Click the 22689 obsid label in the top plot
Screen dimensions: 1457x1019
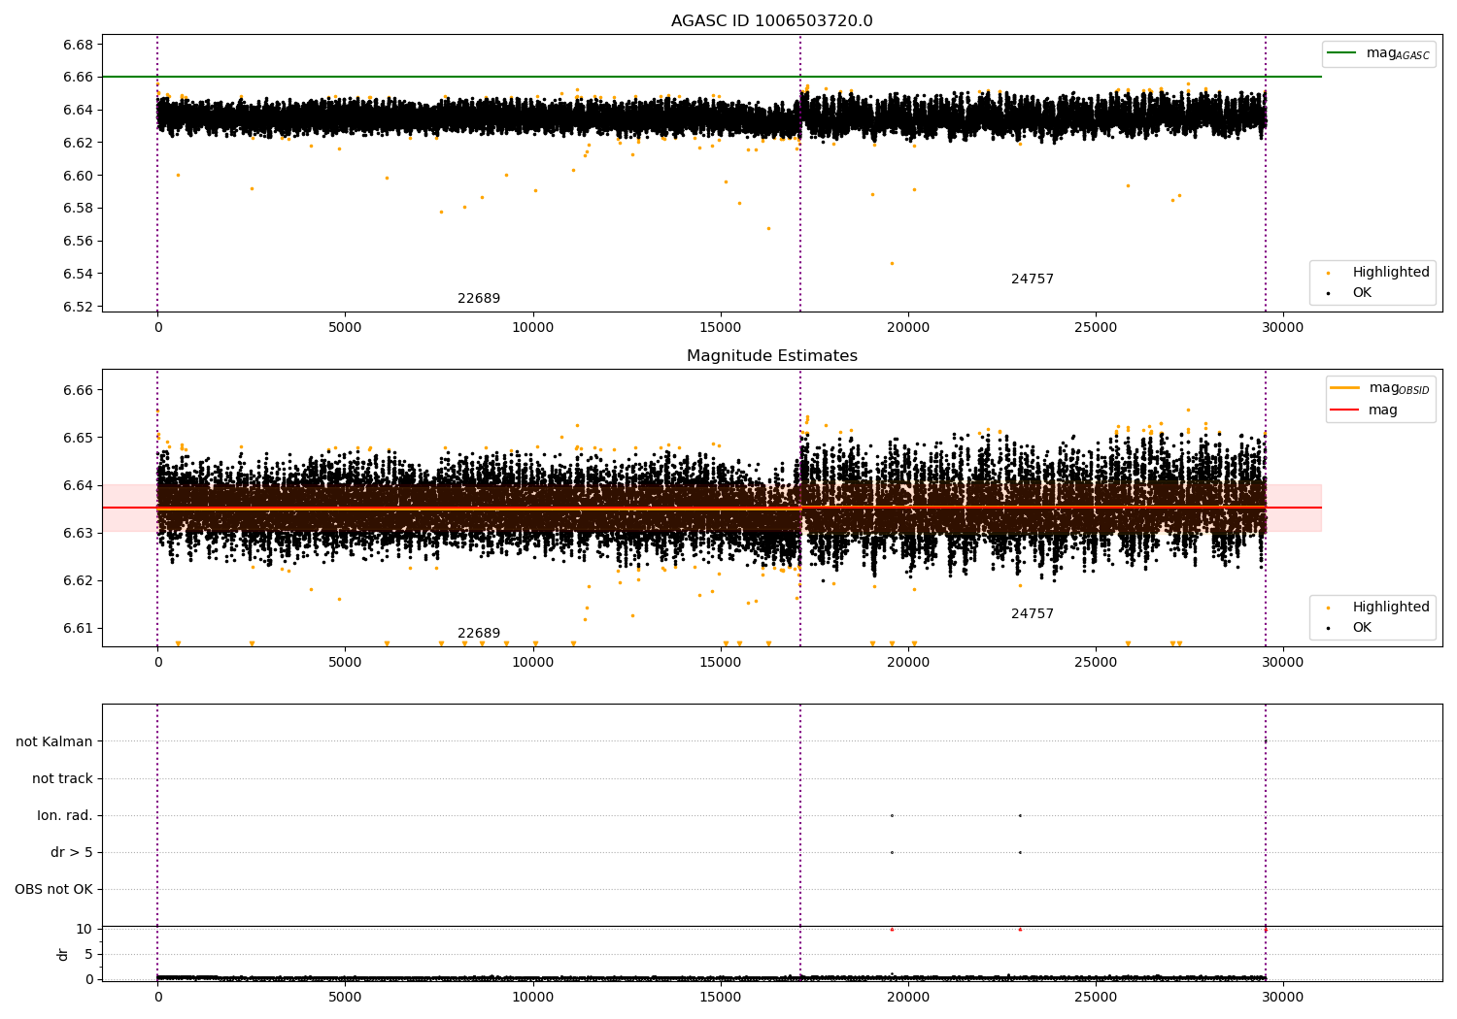pyautogui.click(x=479, y=298)
